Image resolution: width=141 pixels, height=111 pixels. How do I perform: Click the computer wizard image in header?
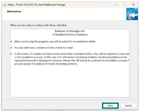pos(132,14)
